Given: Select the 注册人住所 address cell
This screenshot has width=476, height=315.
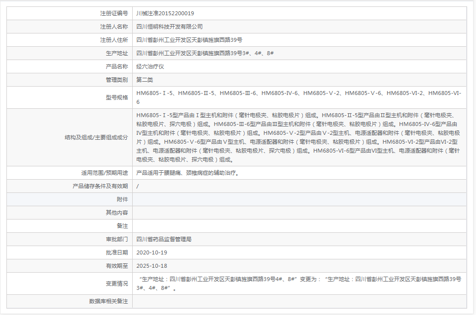Looking at the screenshot, I should [x=195, y=40].
